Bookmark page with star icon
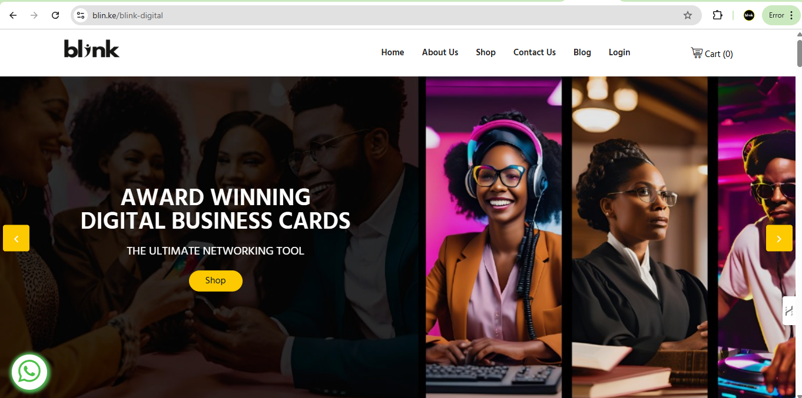 (x=687, y=15)
